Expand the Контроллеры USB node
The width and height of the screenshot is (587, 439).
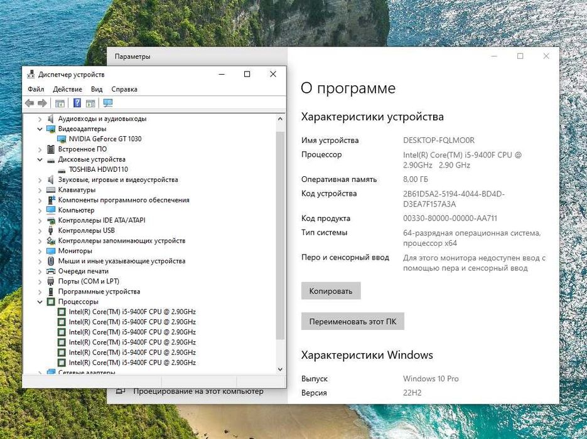click(x=40, y=231)
